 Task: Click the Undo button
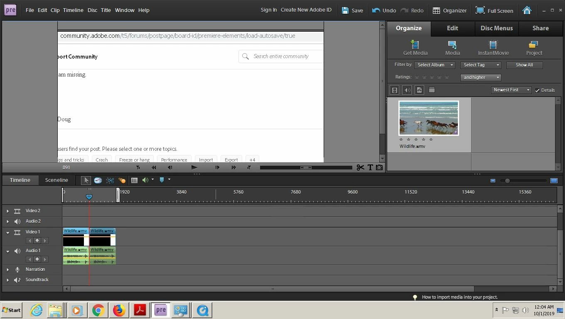(384, 10)
